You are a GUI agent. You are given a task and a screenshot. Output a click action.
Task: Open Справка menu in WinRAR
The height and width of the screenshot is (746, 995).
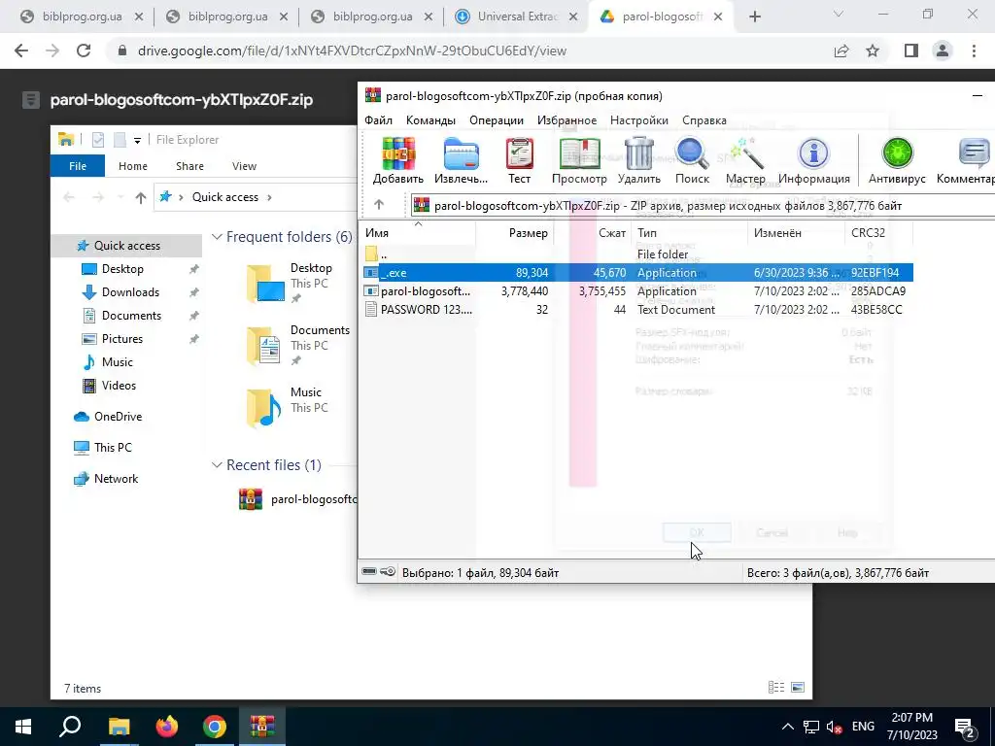(x=704, y=120)
